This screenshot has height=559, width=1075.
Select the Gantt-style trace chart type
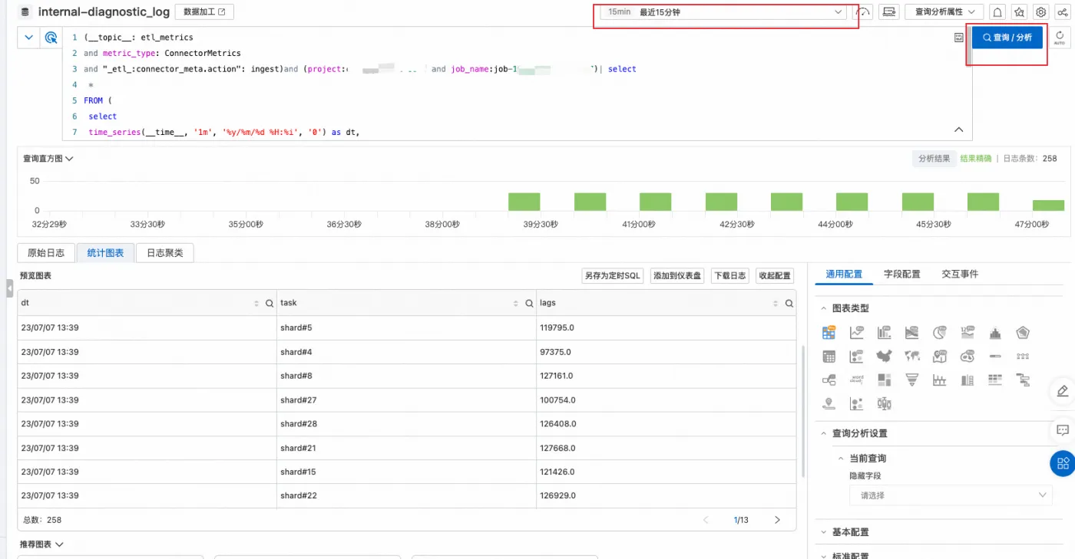[x=1023, y=380]
